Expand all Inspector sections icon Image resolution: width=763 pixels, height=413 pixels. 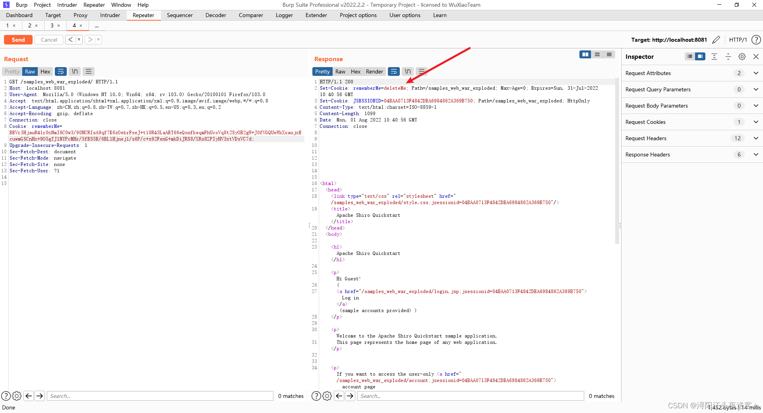(714, 57)
